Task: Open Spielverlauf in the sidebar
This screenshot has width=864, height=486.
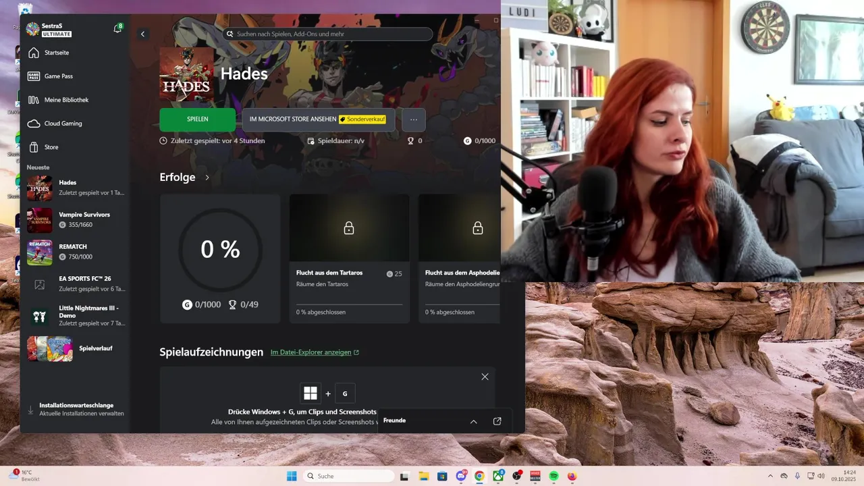Action: pos(76,348)
